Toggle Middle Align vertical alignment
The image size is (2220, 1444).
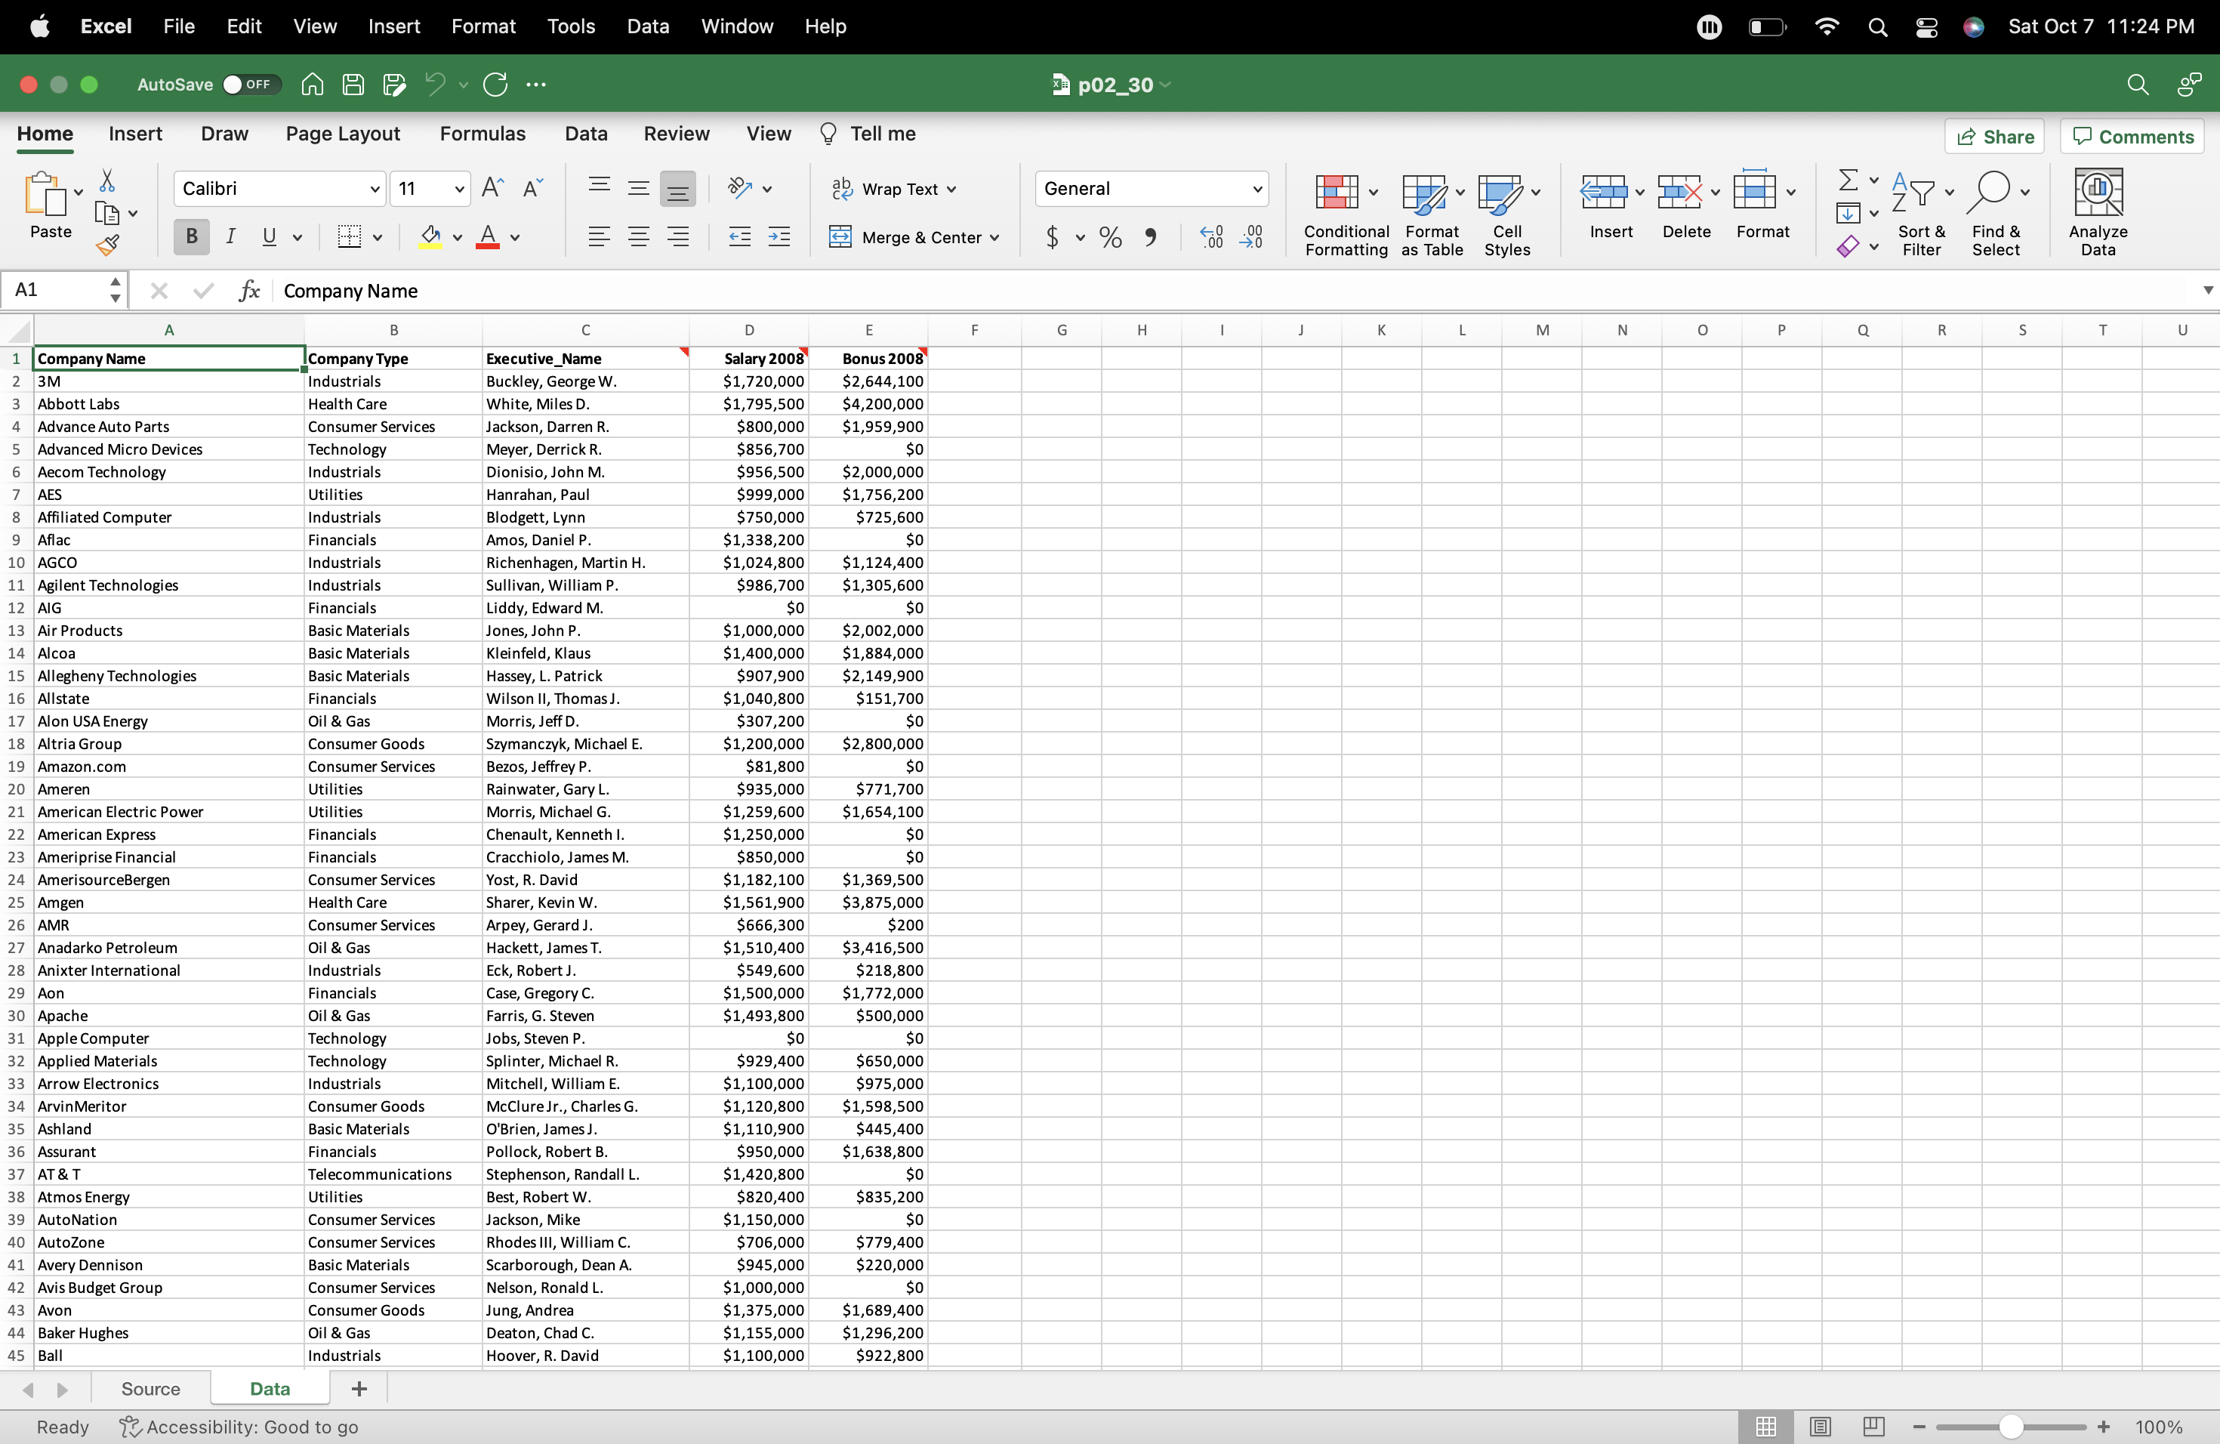tap(639, 188)
